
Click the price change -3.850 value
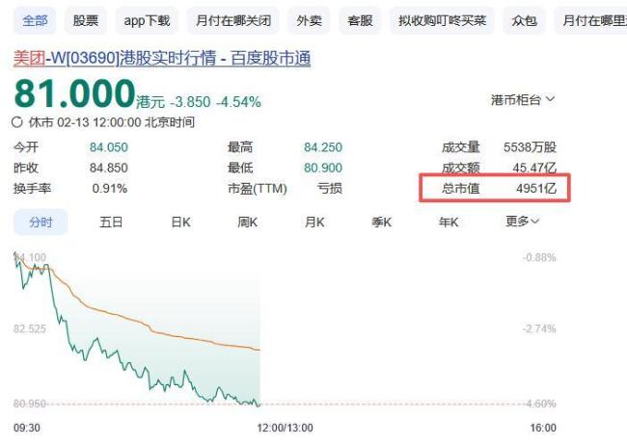pos(190,102)
